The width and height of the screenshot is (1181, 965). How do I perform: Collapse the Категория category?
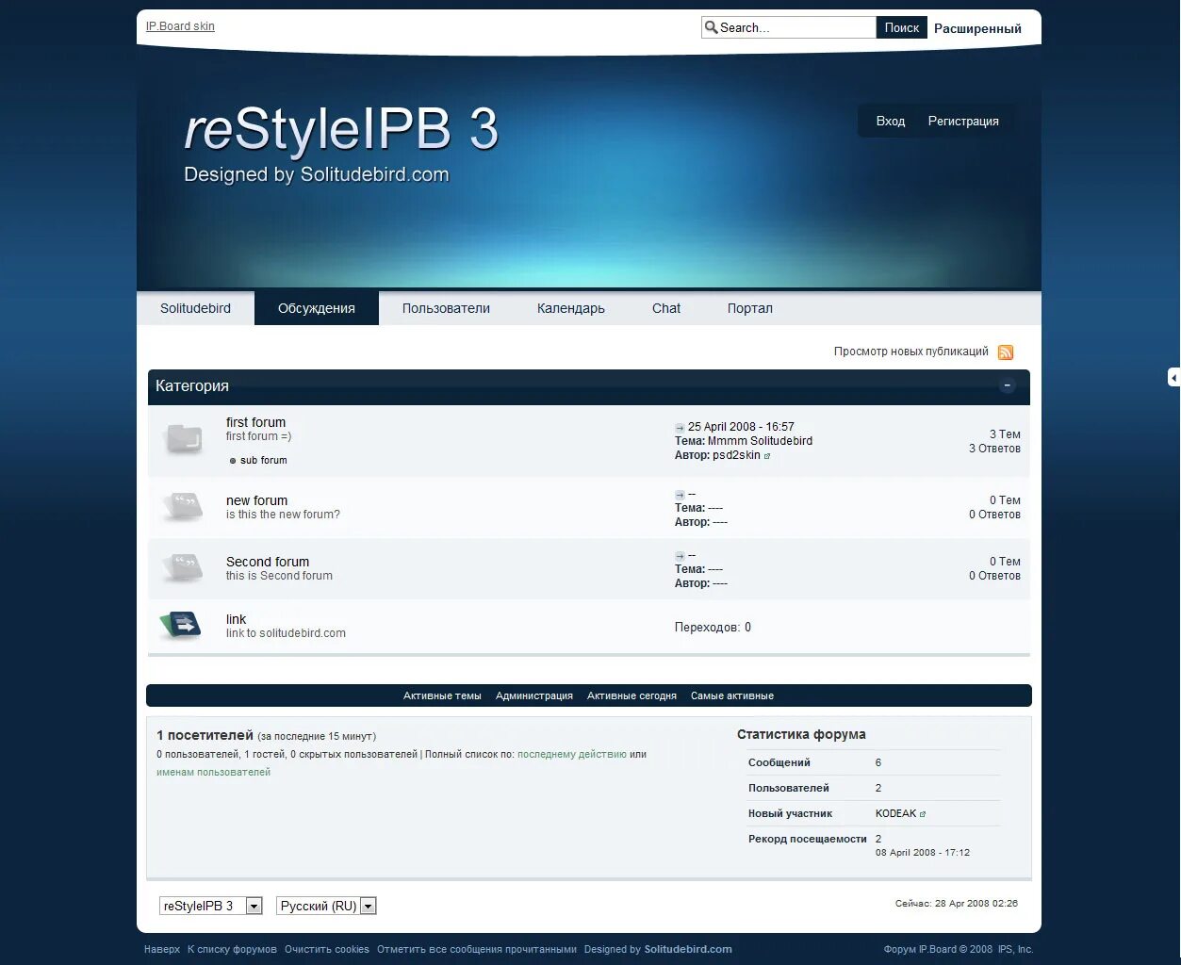(x=1008, y=385)
